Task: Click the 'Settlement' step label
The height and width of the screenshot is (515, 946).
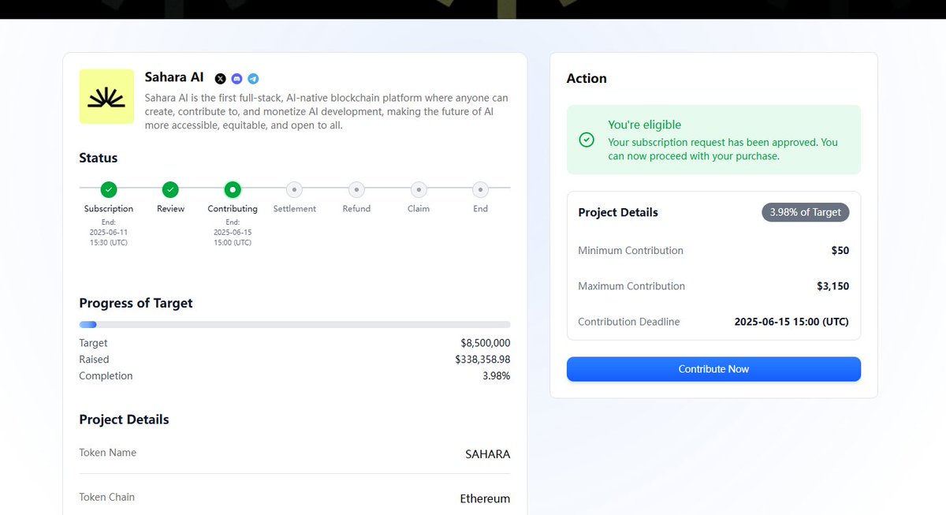Action: pyautogui.click(x=295, y=209)
